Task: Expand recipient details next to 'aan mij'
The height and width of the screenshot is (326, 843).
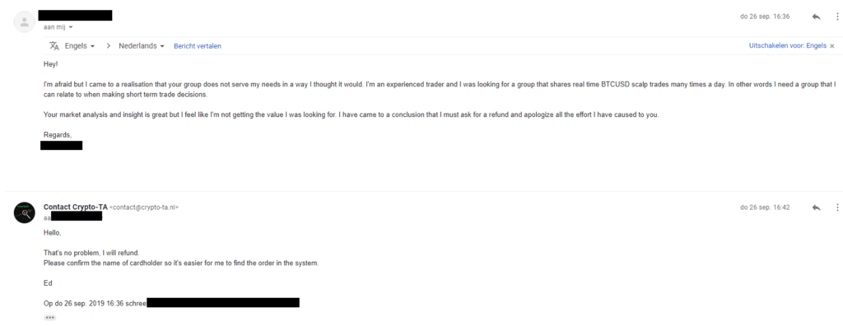Action: 71,27
